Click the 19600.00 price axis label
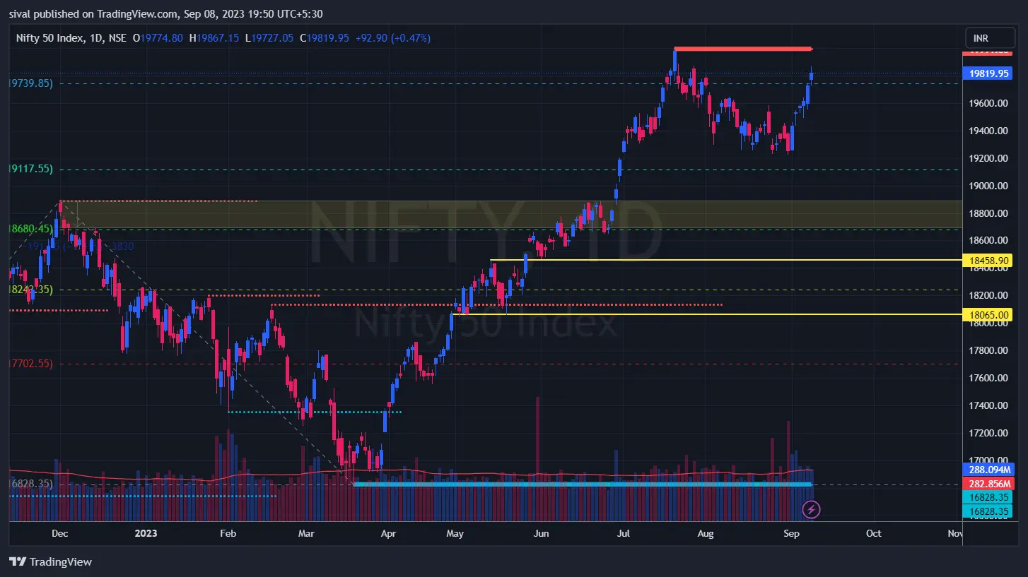The height and width of the screenshot is (577, 1028). point(987,103)
